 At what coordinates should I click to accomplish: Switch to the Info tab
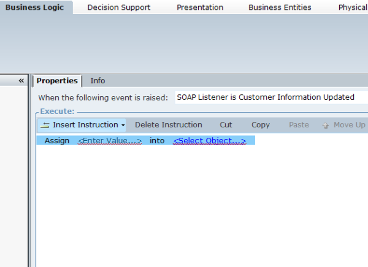tap(98, 81)
